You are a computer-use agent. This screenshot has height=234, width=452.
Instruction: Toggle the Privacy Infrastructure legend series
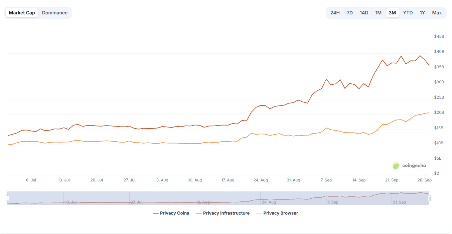(x=222, y=213)
